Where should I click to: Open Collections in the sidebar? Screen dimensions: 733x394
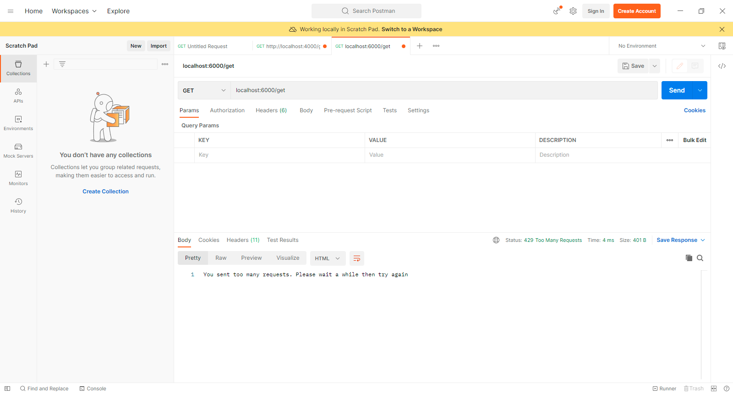click(18, 68)
